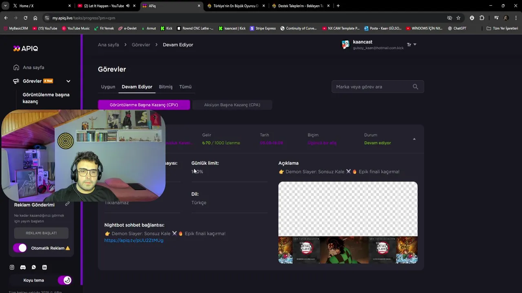
Task: Click the Demon Slayer banner preview
Action: 348,223
